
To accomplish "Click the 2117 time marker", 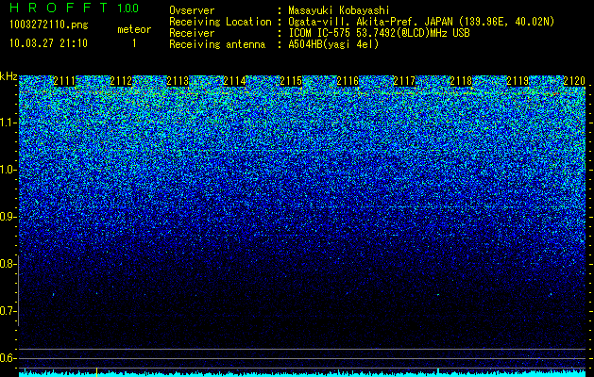I will pos(404,81).
